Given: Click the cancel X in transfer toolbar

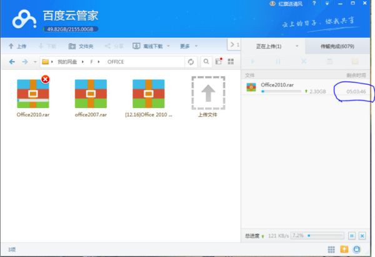Looking at the screenshot, I should point(304,62).
